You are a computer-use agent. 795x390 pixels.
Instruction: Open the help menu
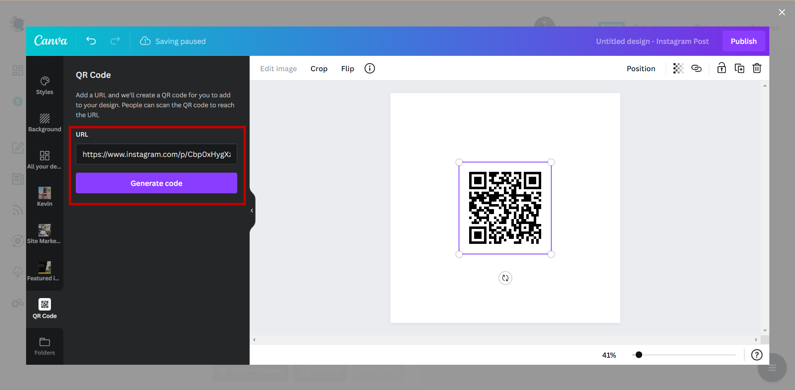(756, 355)
